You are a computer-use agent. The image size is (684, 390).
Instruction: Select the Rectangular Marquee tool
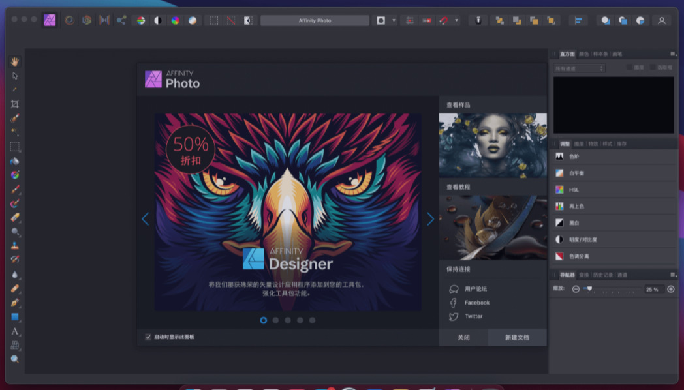coord(15,147)
